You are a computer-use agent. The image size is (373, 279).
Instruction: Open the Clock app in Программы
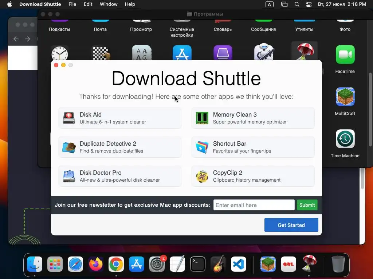tap(59, 53)
